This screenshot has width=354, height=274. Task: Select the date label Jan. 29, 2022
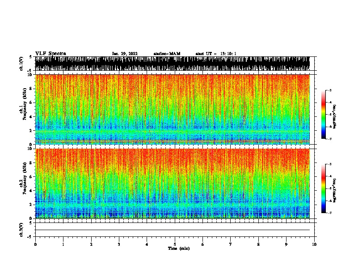(x=125, y=54)
